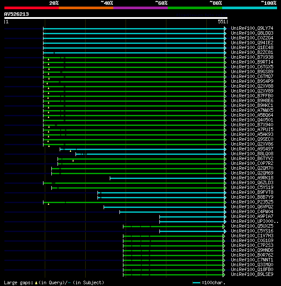The image size is (281, 286).
Task: Click UniRef100_B6TYV2 label
Action: tap(252, 158)
